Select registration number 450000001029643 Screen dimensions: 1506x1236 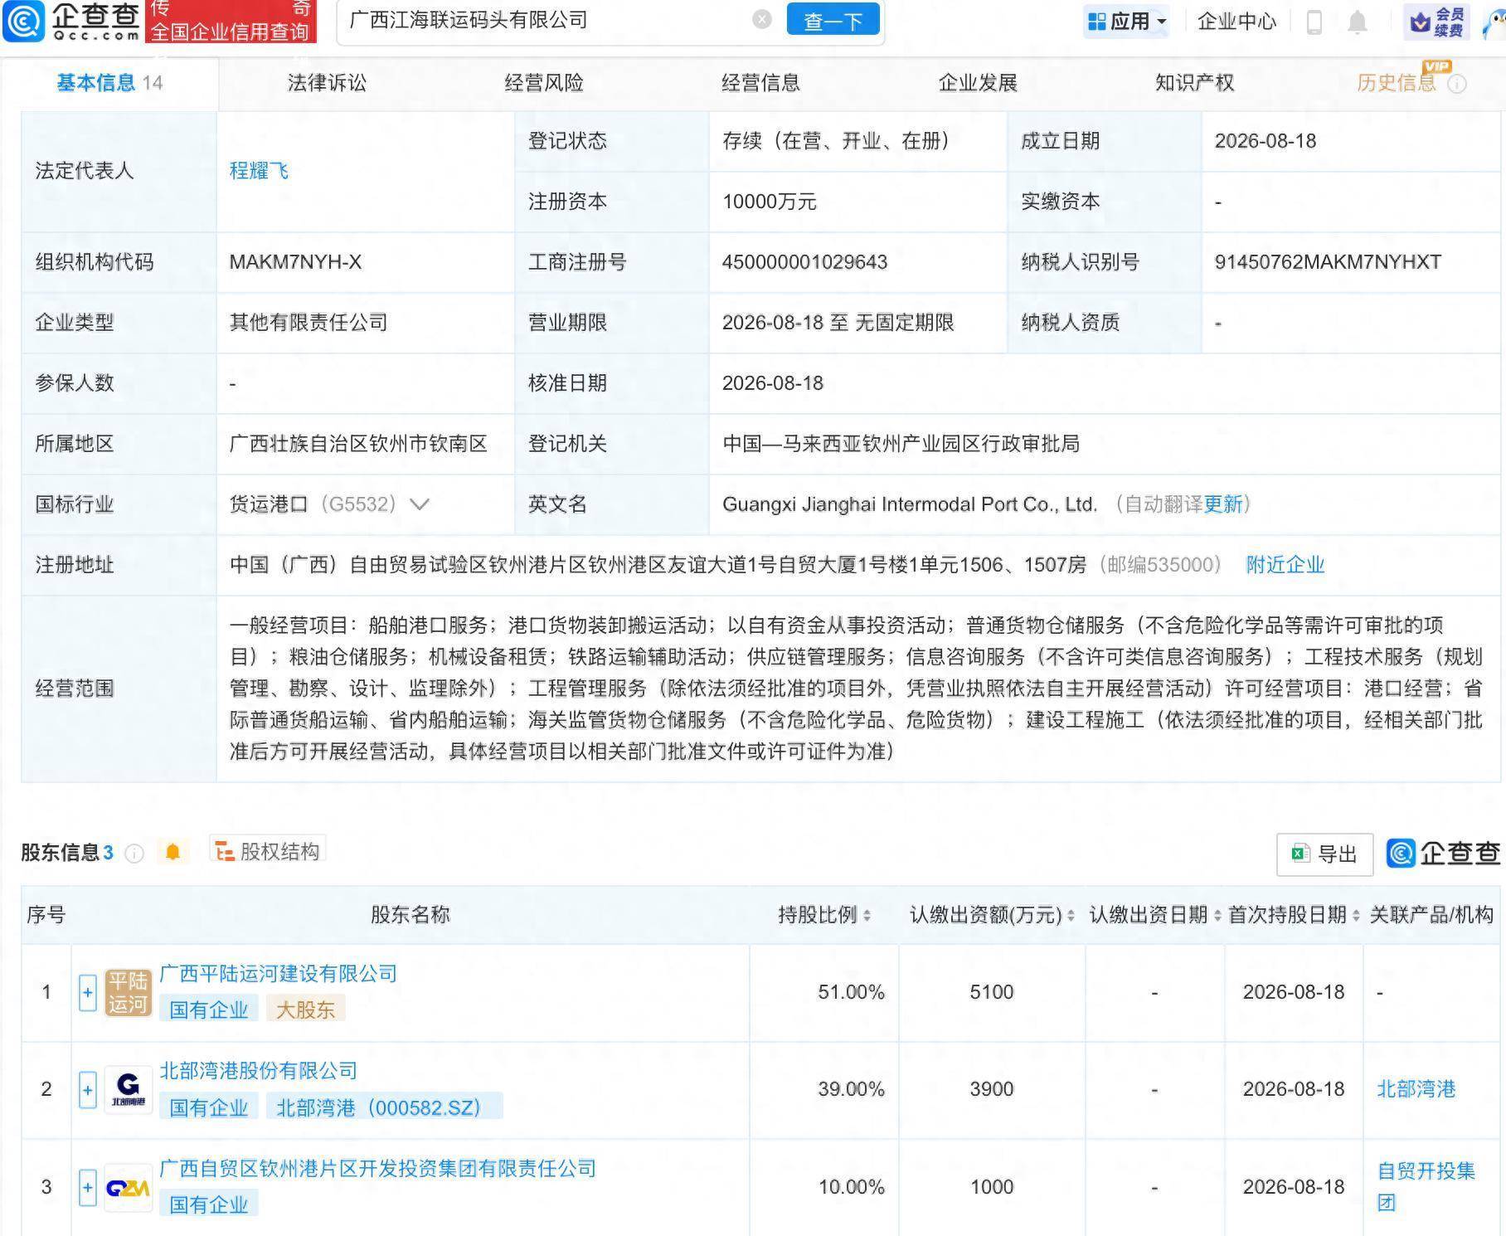(x=804, y=262)
